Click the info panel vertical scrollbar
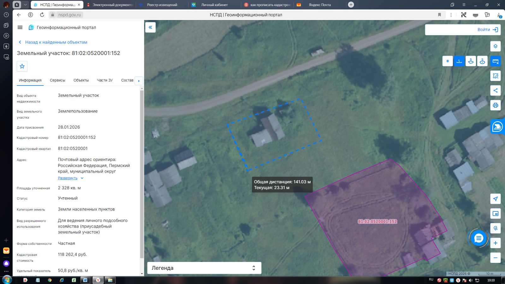The height and width of the screenshot is (284, 505). pyautogui.click(x=142, y=174)
